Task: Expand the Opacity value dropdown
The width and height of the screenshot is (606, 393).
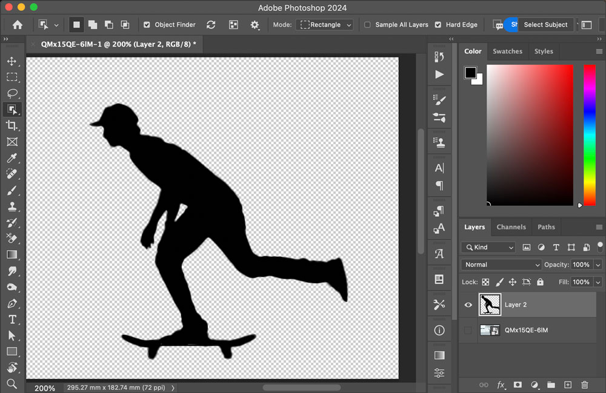Action: [x=598, y=265]
